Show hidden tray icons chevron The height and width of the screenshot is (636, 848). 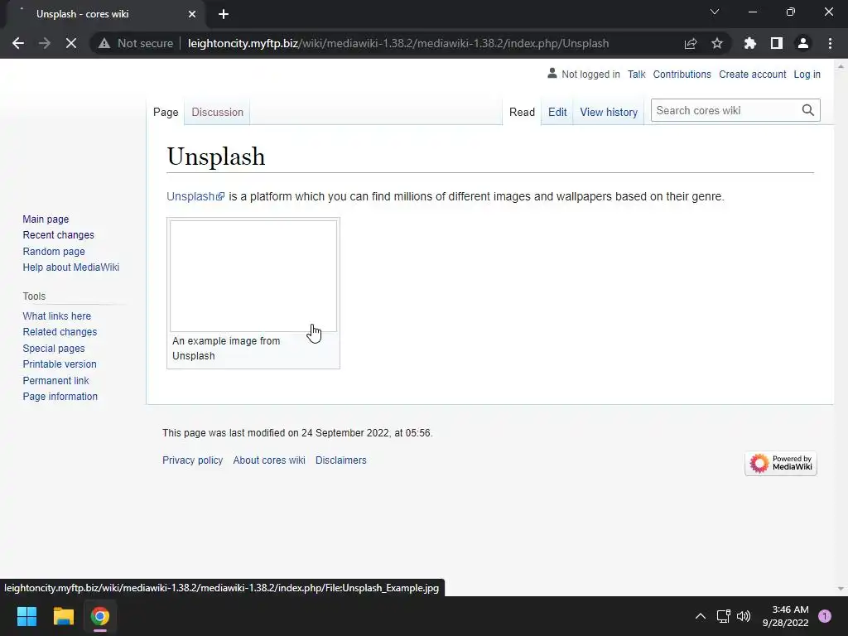pos(701,616)
